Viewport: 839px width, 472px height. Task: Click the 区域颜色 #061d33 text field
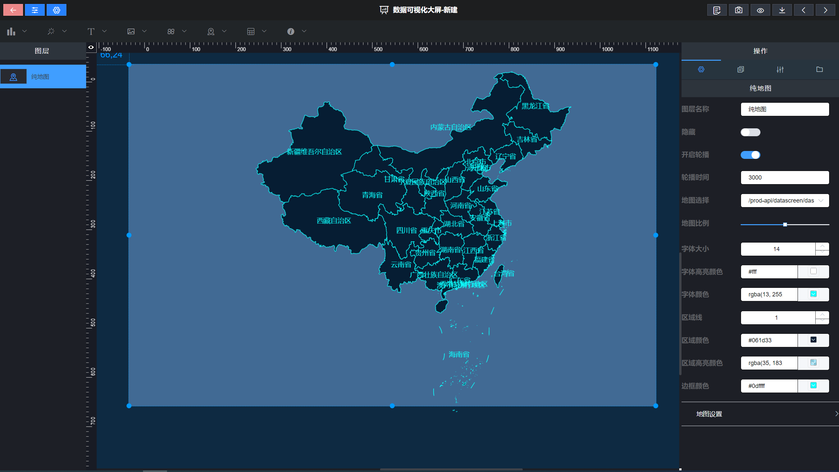click(769, 340)
